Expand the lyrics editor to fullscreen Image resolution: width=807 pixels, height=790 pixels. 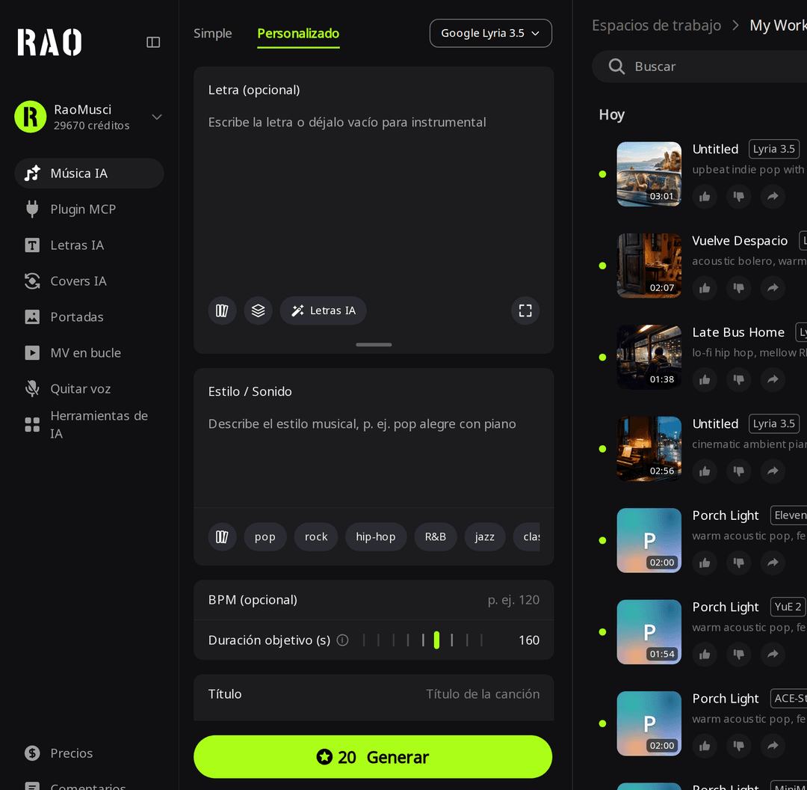[525, 310]
